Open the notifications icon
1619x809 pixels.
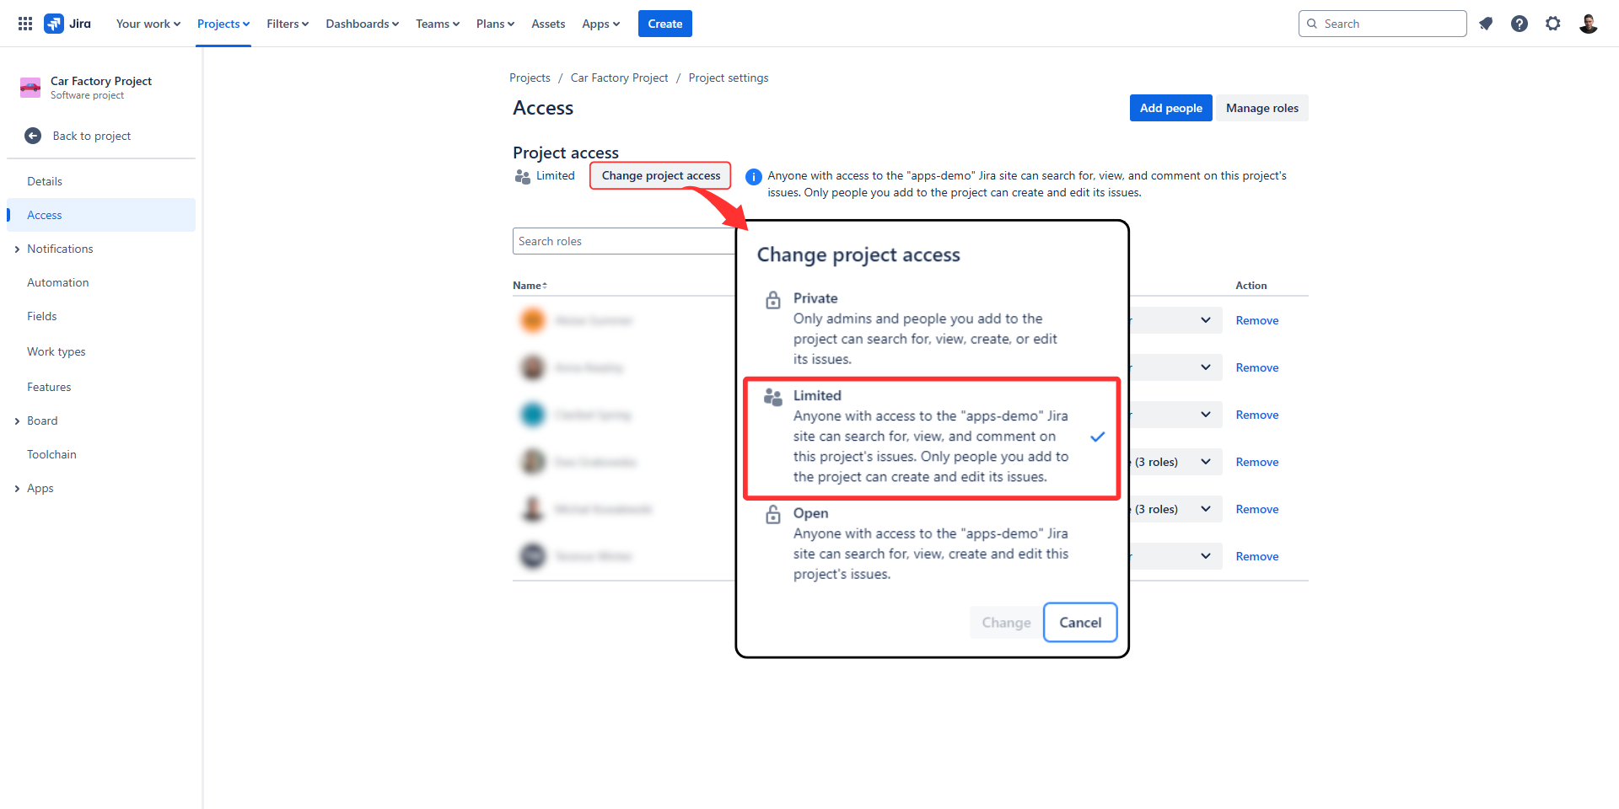pyautogui.click(x=1486, y=24)
